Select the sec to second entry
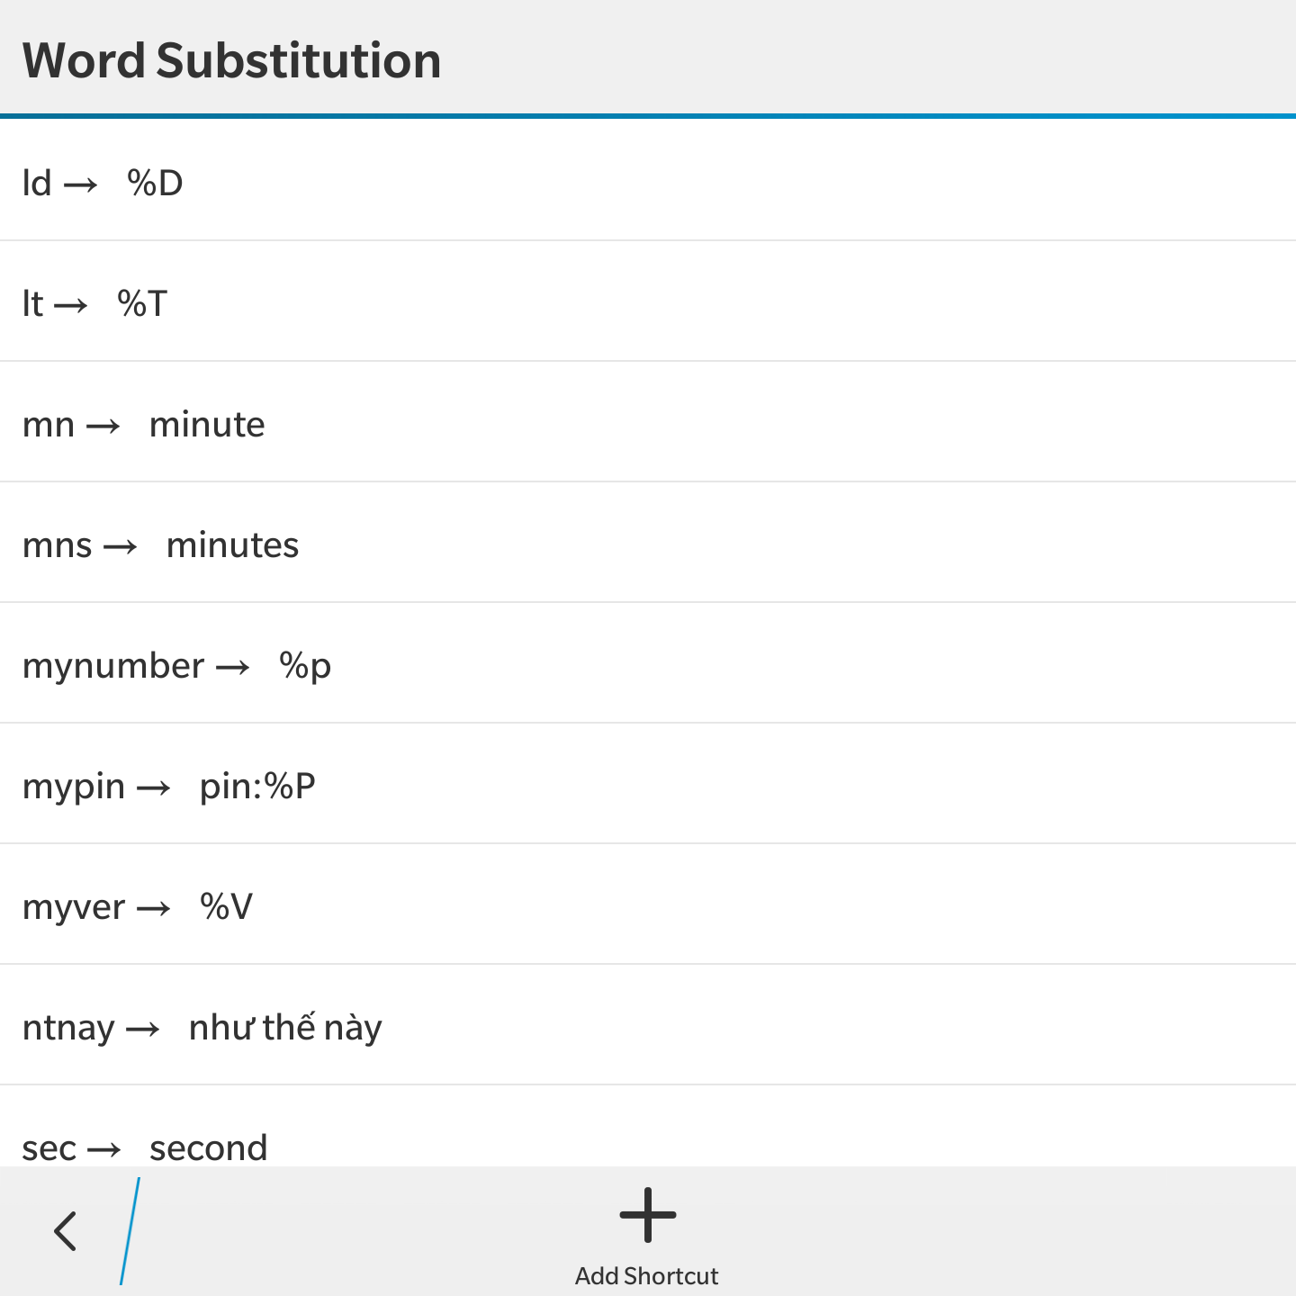Screen dimensions: 1296x1296 [648, 1127]
